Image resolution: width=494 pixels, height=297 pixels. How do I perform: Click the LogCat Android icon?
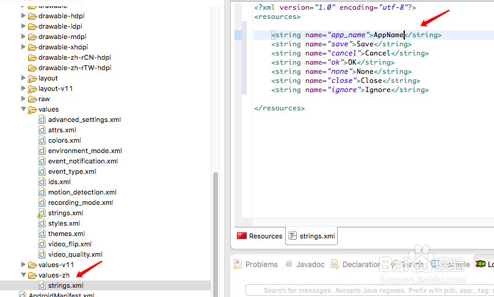click(480, 264)
